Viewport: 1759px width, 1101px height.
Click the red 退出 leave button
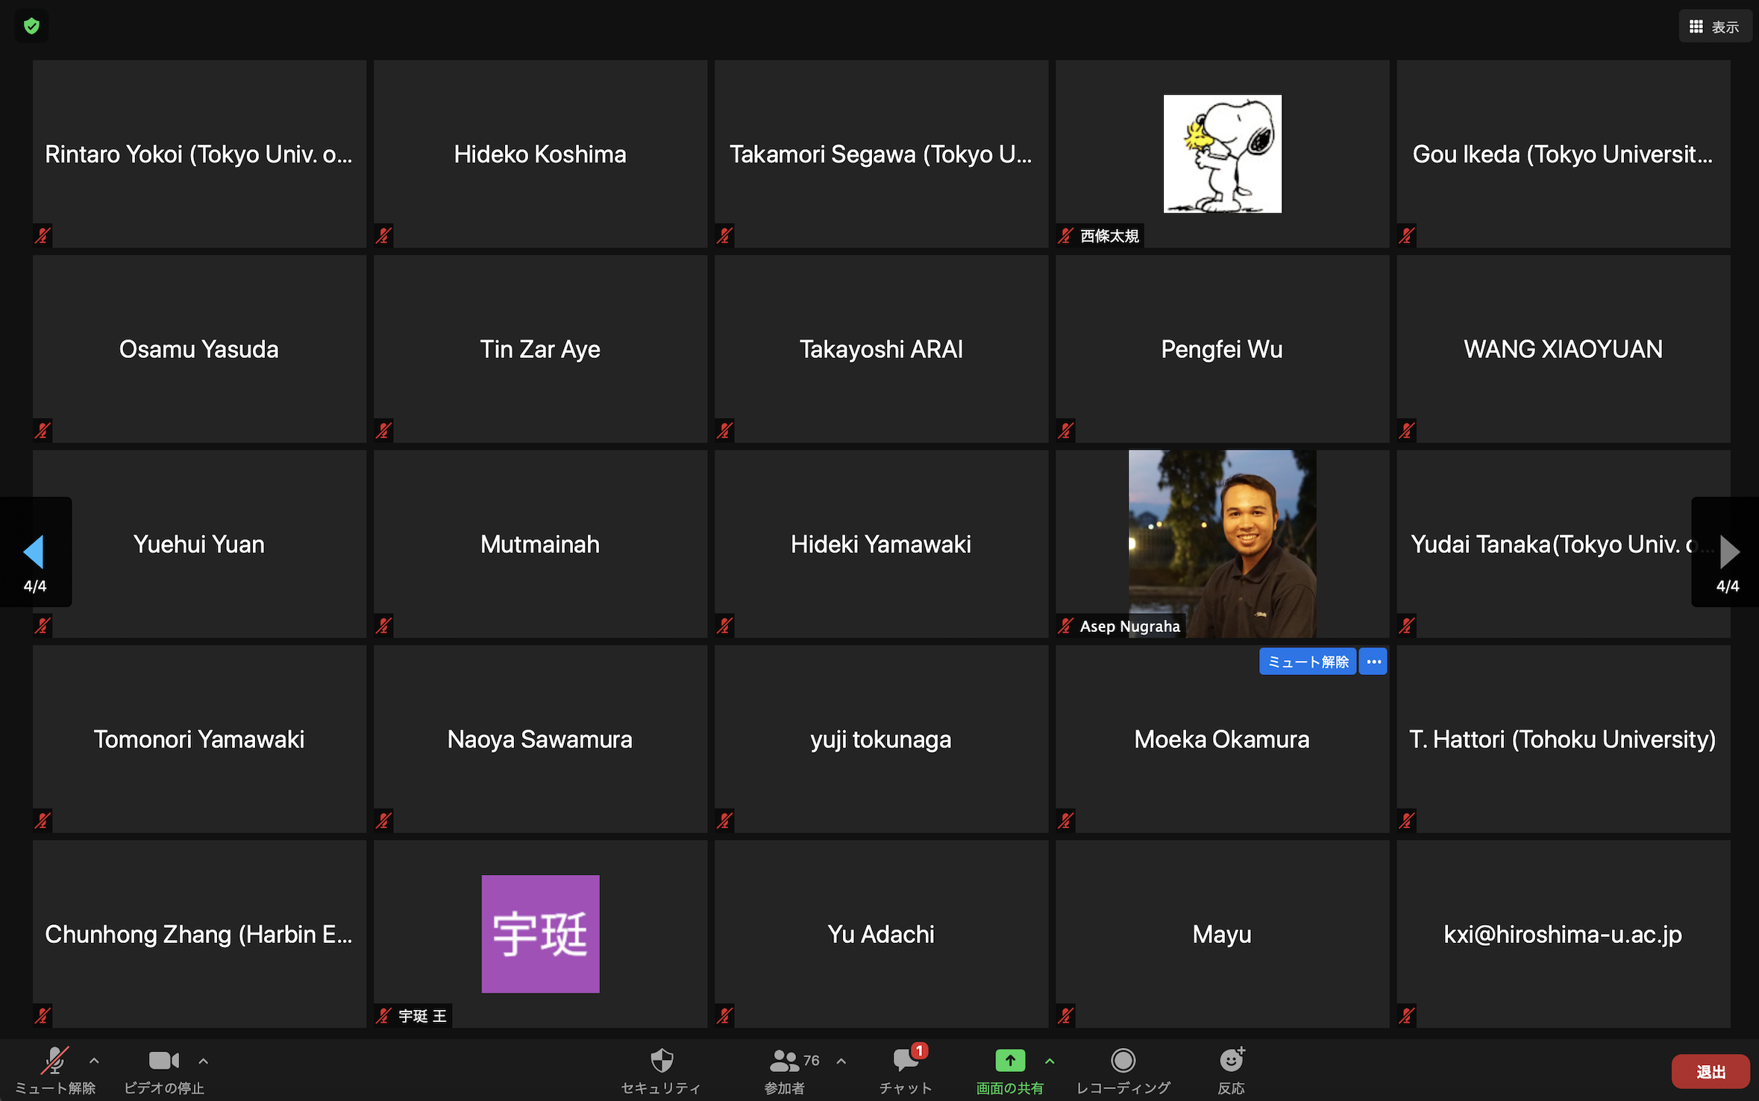[x=1711, y=1071]
